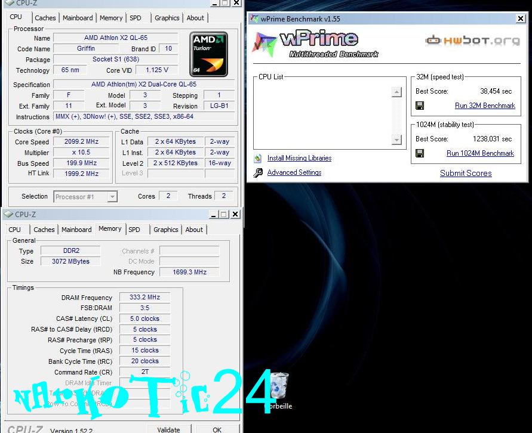Image resolution: width=532 pixels, height=433 pixels.
Task: Click Core Speed value 2099.2 MHz
Action: (81, 141)
